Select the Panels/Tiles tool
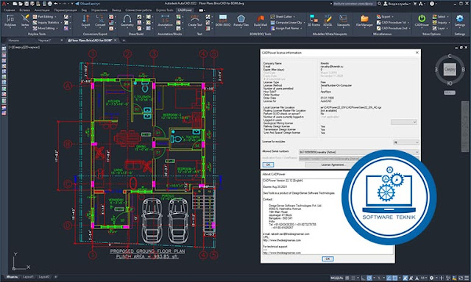The image size is (471, 282). click(241, 21)
